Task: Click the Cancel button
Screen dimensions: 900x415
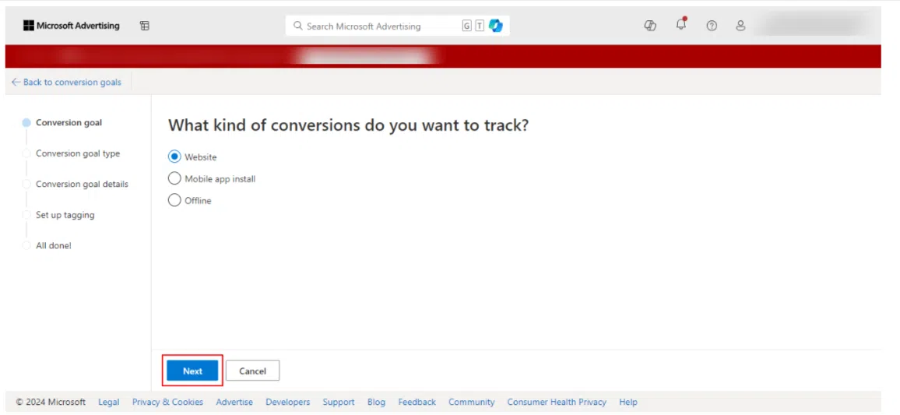Action: [252, 371]
